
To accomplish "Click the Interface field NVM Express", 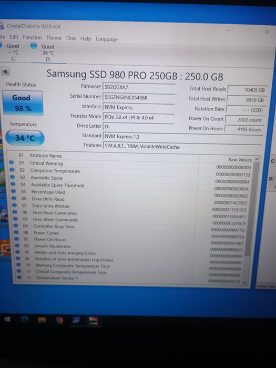I will point(138,107).
